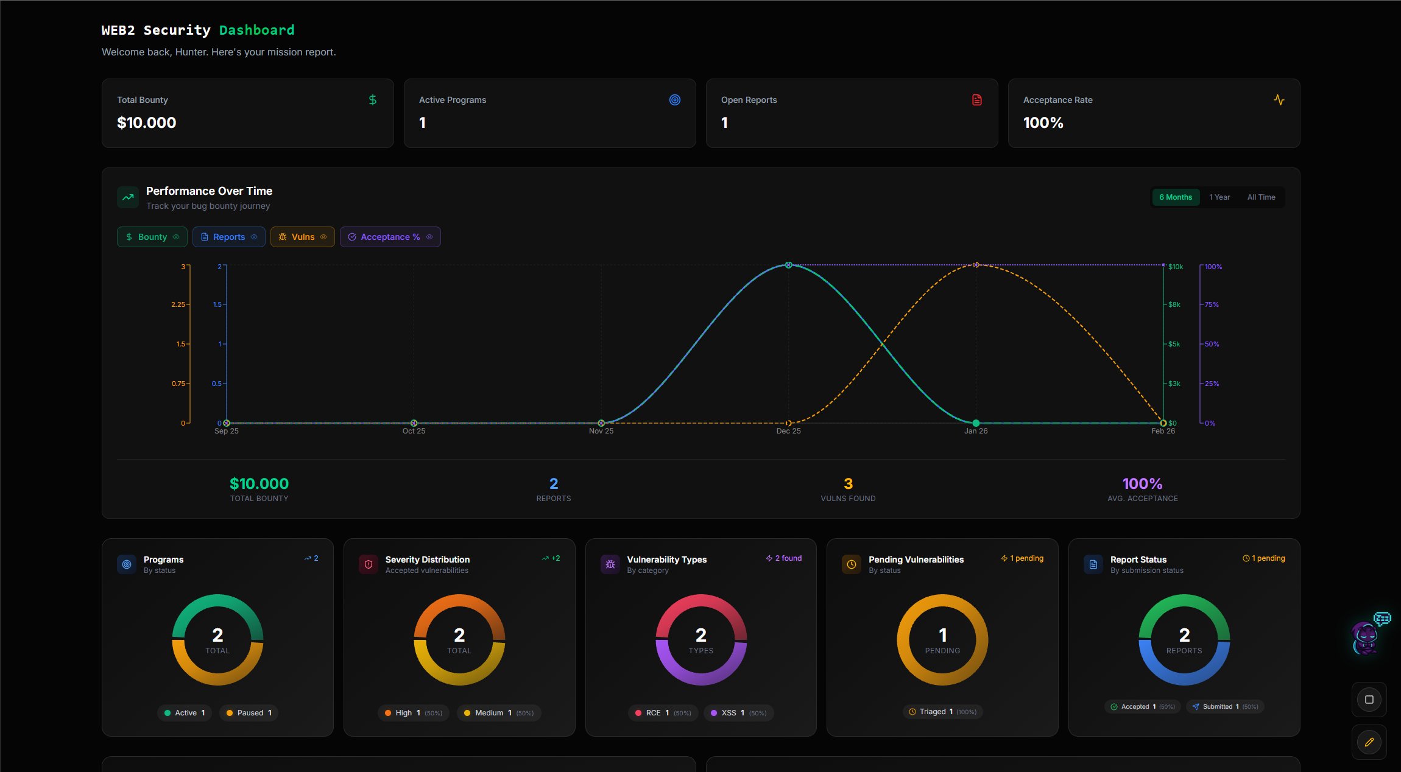The height and width of the screenshot is (772, 1401).
Task: Click the red document icon in Open Reports
Action: pyautogui.click(x=976, y=100)
